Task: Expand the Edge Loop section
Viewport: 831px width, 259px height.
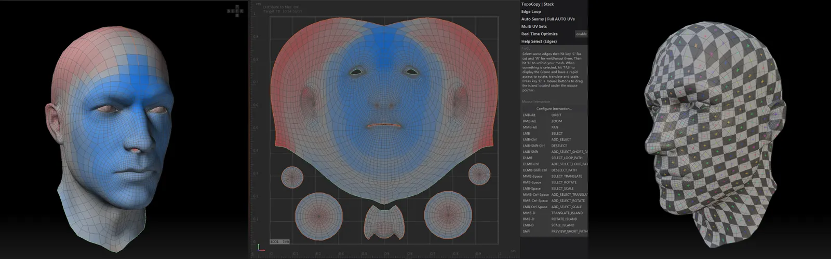Action: [x=531, y=11]
